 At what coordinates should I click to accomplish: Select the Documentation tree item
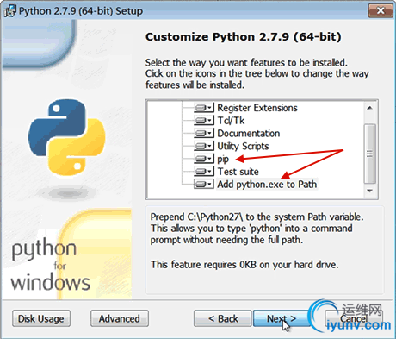click(x=249, y=134)
